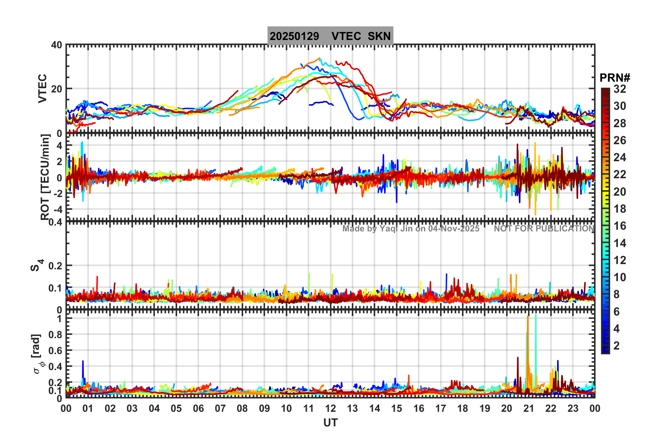Click inside the S4 scintillation plot panel
The height and width of the screenshot is (442, 661).
(x=330, y=265)
